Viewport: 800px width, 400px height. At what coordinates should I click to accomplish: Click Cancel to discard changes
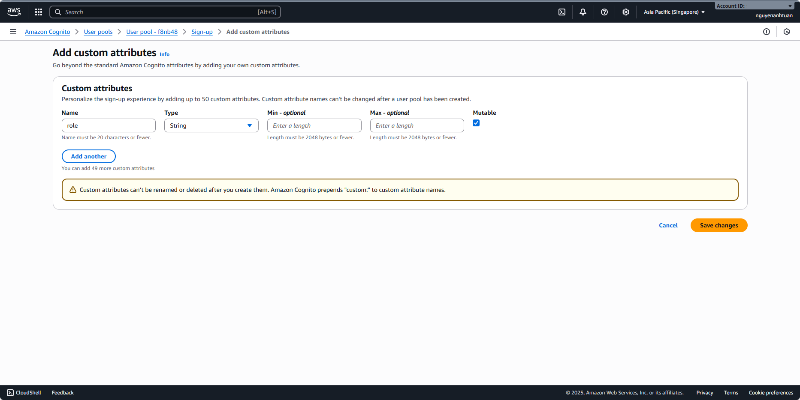pyautogui.click(x=668, y=225)
